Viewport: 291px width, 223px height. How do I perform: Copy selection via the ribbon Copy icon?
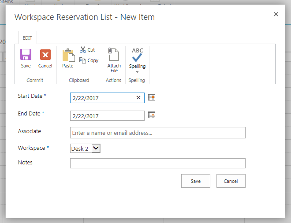point(82,60)
